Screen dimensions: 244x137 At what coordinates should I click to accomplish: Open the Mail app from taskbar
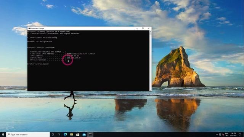tap(84, 134)
